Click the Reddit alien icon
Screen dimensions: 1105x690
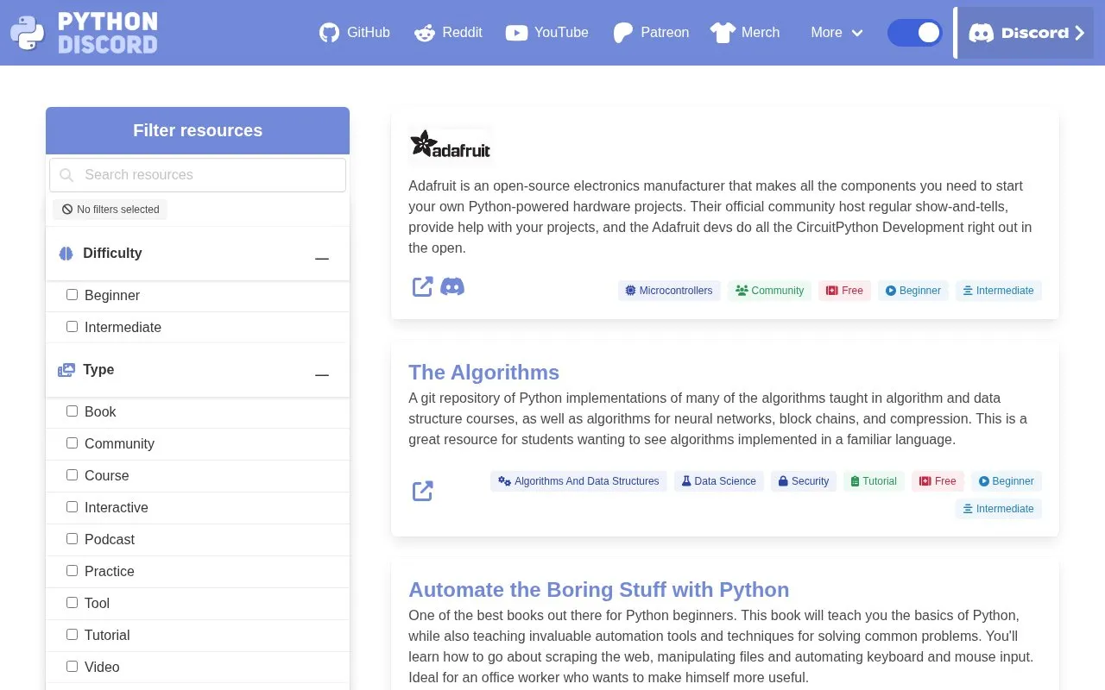click(425, 33)
